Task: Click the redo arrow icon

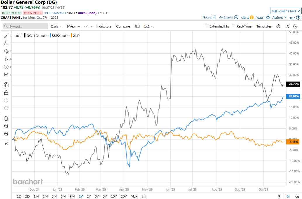Action: click(x=6, y=108)
